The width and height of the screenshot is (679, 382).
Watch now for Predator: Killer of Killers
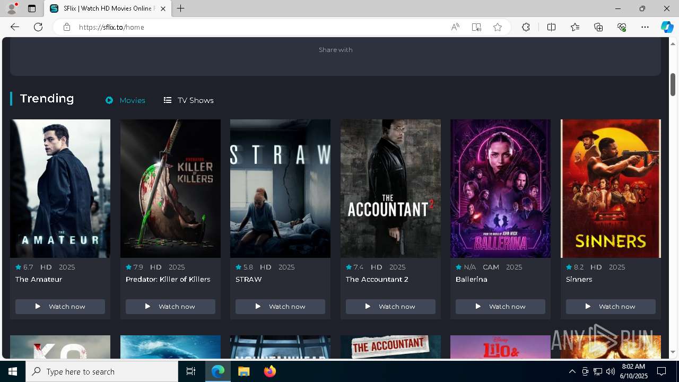click(170, 307)
